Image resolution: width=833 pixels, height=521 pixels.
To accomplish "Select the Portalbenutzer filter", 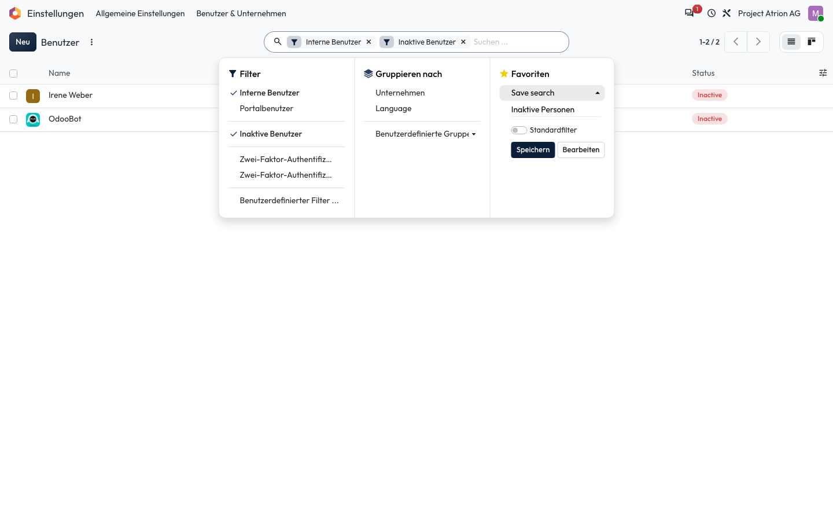I will pyautogui.click(x=286, y=108).
